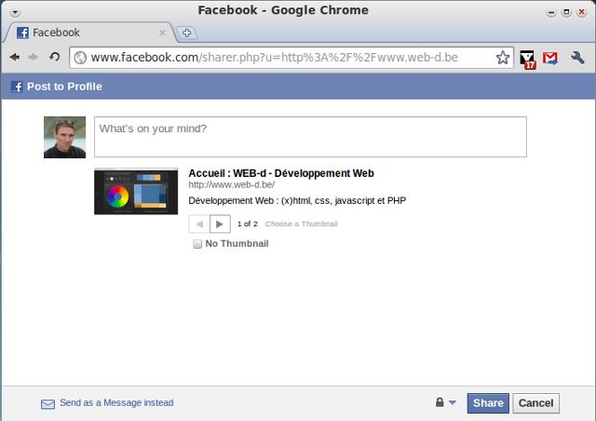Close the Facebook tab
This screenshot has width=596, height=421.
click(162, 33)
